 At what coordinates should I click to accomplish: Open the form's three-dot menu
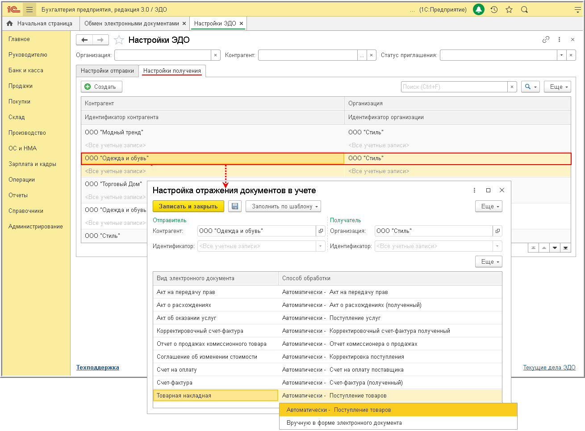[559, 40]
